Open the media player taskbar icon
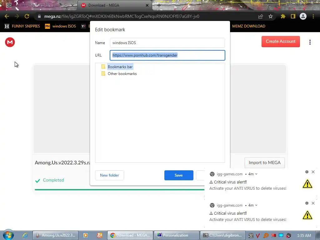Image resolution: width=320 pixels, height=240 pixels. point(86,235)
